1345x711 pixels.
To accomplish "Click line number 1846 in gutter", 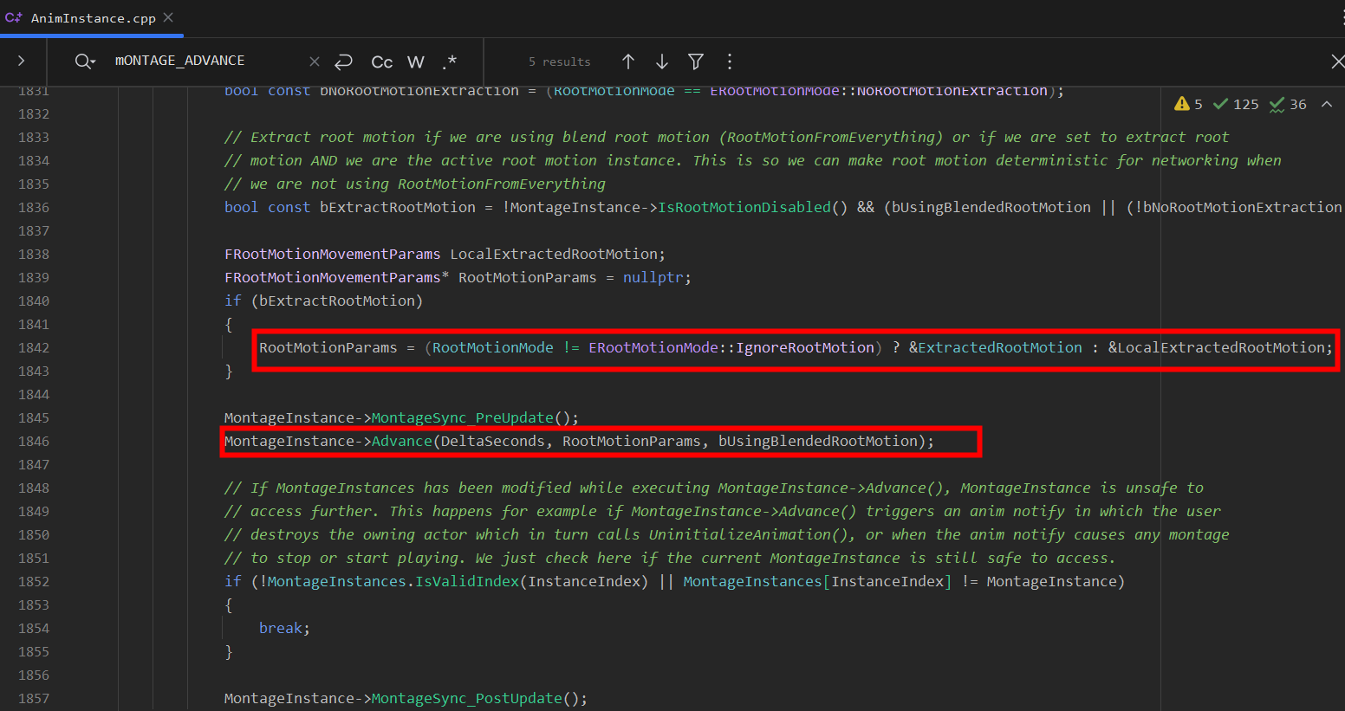I will tap(34, 441).
